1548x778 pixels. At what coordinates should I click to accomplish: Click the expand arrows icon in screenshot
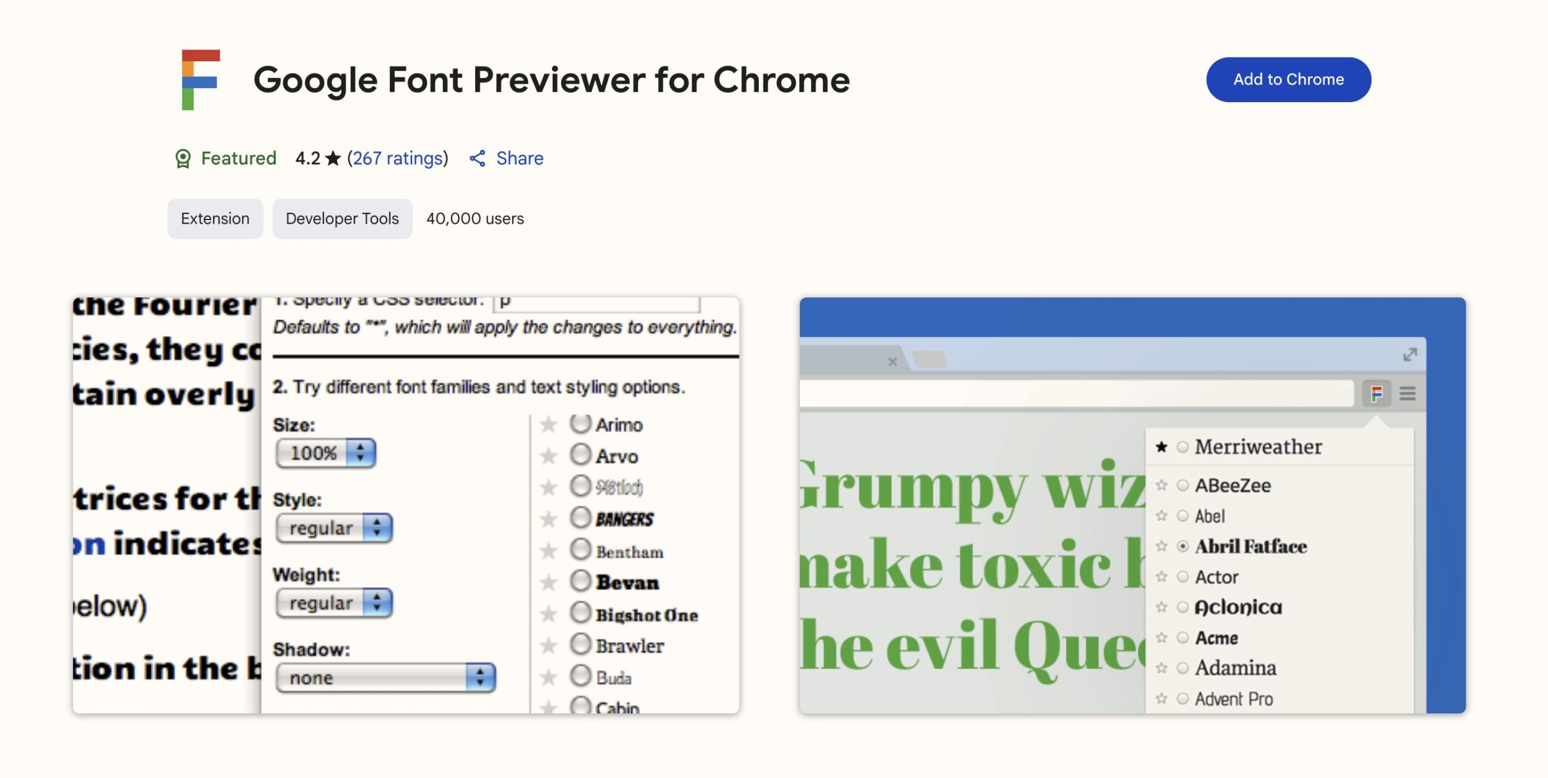pos(1410,355)
